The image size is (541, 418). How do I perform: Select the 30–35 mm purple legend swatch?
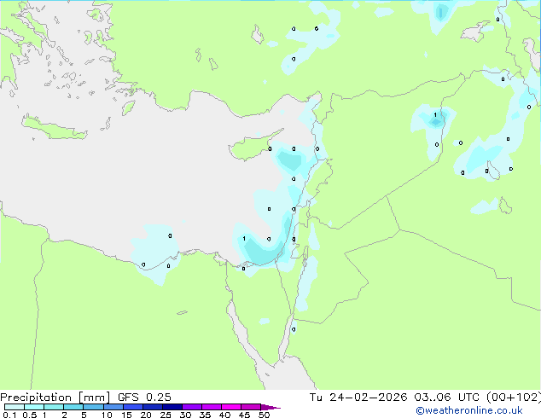pyautogui.click(x=191, y=407)
